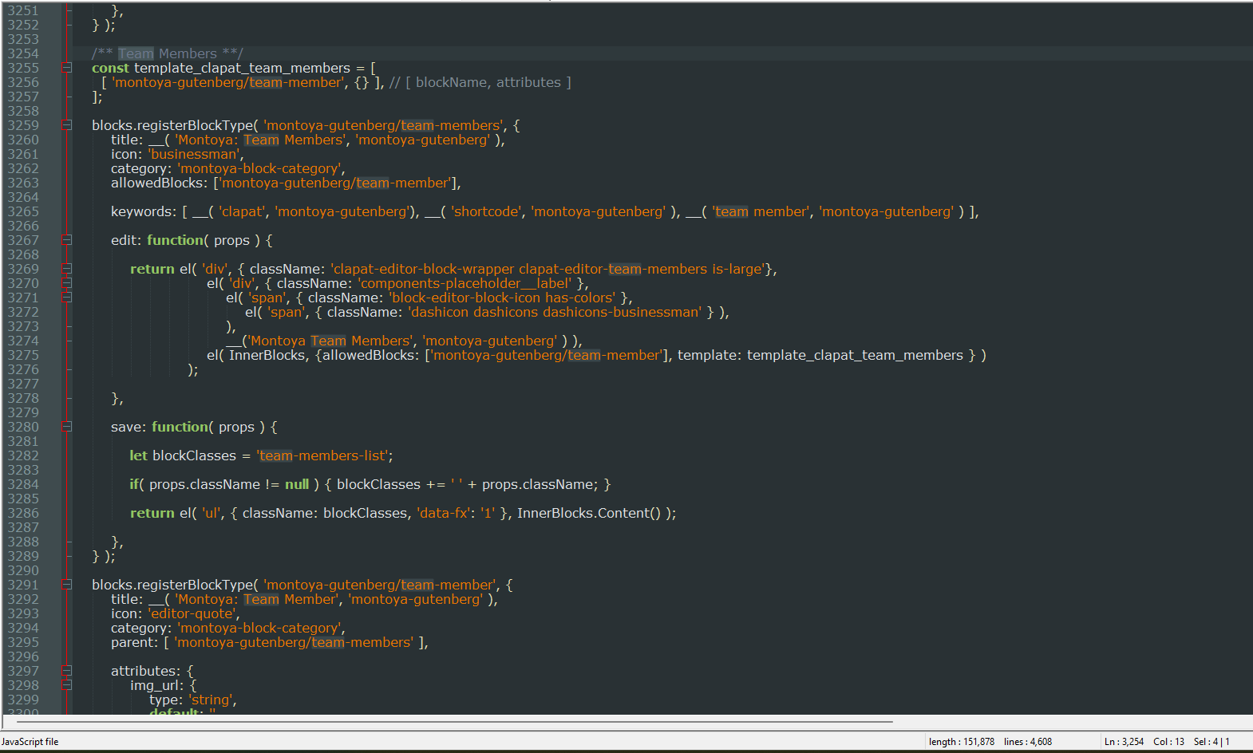Click line number 3254 in the margin

23,53
